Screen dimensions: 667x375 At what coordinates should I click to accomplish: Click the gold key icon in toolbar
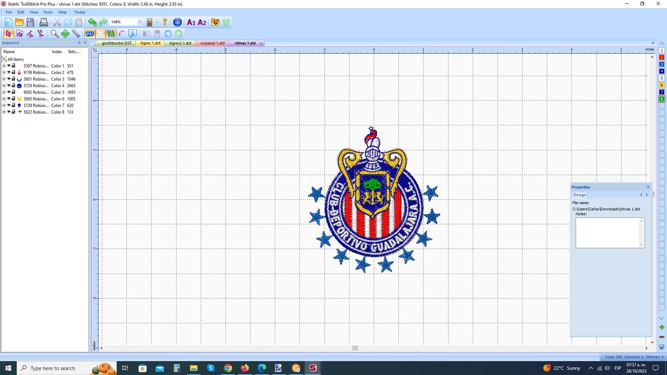(165, 22)
